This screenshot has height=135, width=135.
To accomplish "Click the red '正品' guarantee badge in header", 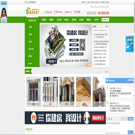I will click(48, 12).
